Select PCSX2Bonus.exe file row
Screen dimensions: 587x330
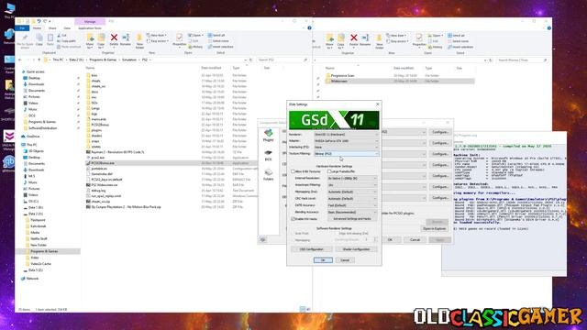172,163
